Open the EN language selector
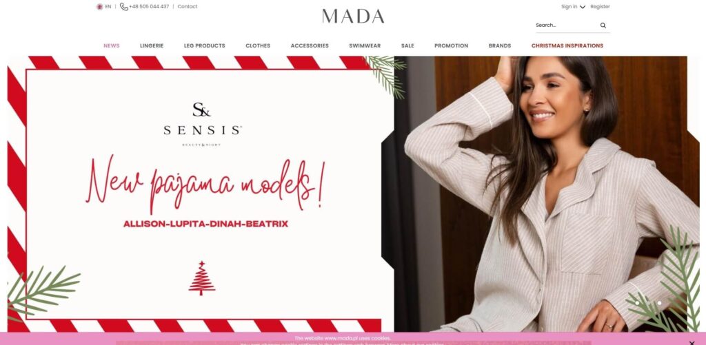This screenshot has height=345, width=706. 108,7
